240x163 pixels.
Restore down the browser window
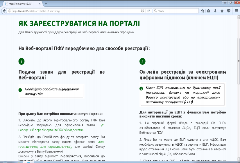click(231, 3)
